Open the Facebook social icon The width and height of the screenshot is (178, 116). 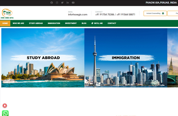pos(52,3)
